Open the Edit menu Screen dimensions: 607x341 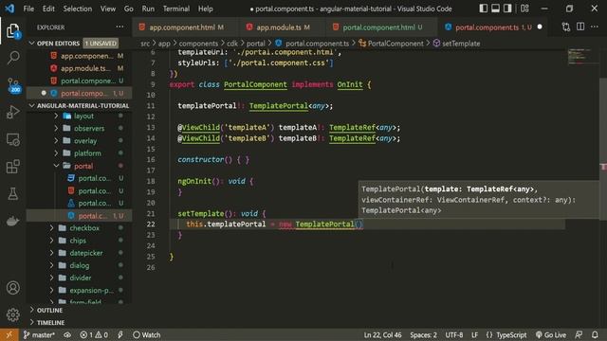point(48,9)
